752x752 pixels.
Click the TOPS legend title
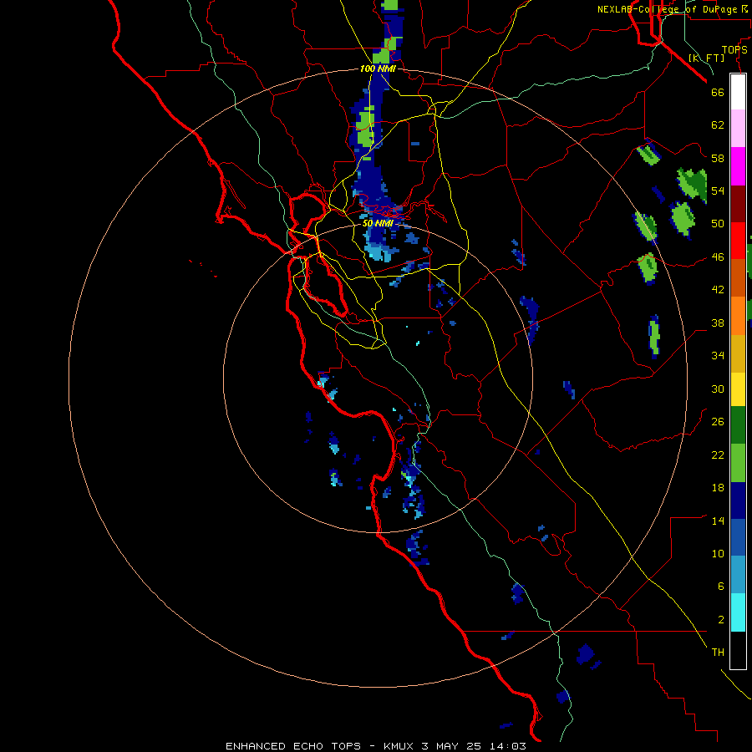point(734,50)
